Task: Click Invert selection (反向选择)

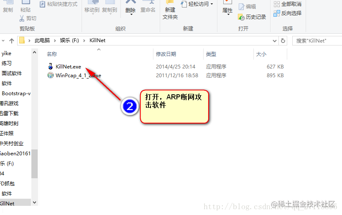Action: tap(288, 13)
